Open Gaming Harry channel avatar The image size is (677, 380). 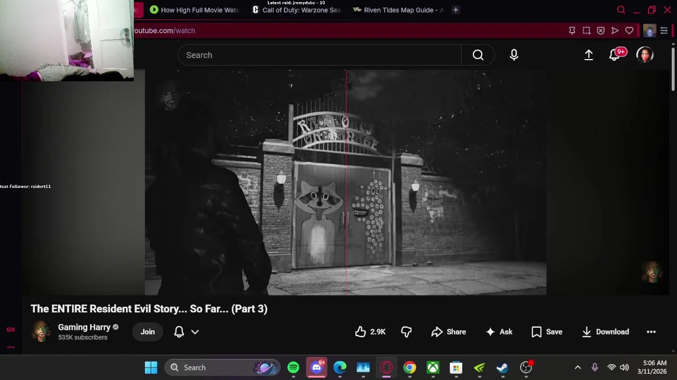41,331
